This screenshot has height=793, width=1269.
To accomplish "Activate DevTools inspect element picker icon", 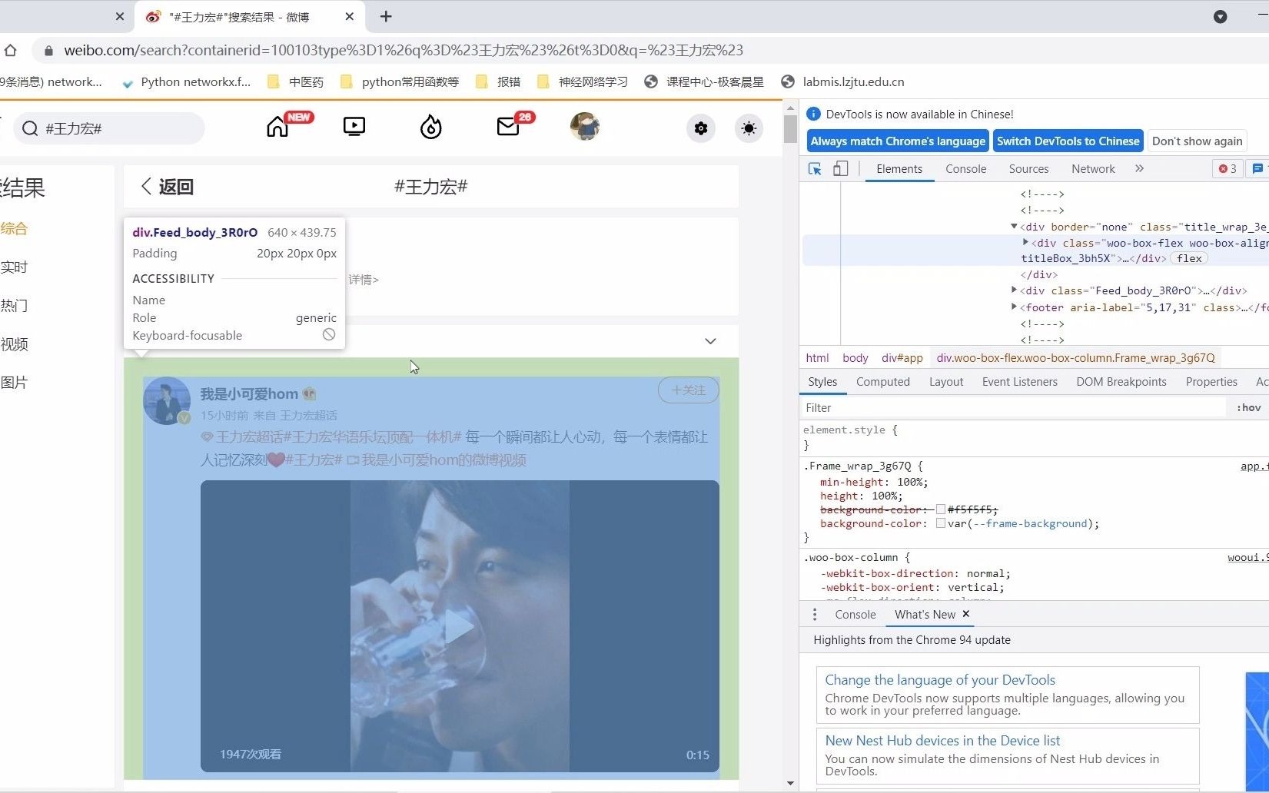I will (x=815, y=169).
